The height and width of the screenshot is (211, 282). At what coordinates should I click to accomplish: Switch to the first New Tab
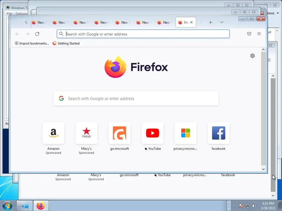click(39, 23)
